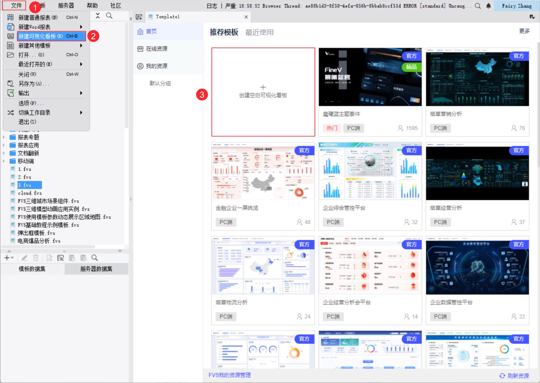Open the Fairy.Zhang account menu
Screen dimensions: 540x383
[517, 6]
